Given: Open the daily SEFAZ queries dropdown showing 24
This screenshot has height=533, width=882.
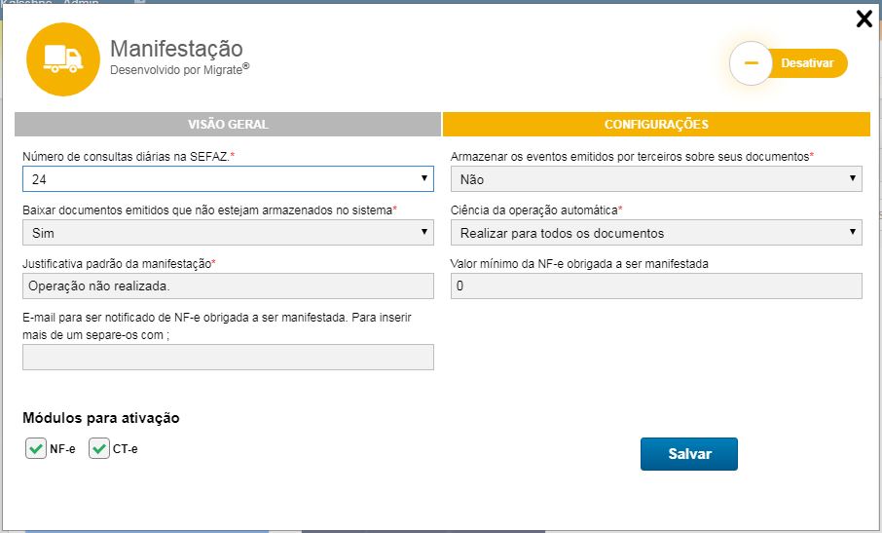Looking at the screenshot, I should pos(228,179).
